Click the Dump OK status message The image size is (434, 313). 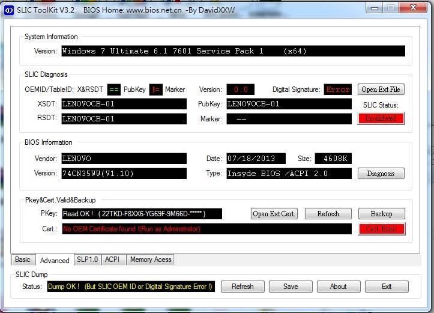click(131, 287)
